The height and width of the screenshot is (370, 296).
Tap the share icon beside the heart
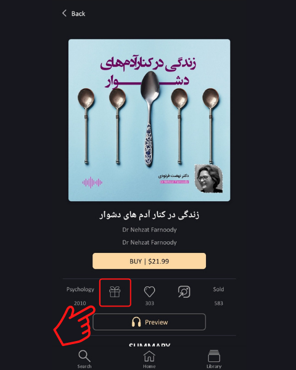pyautogui.click(x=184, y=292)
